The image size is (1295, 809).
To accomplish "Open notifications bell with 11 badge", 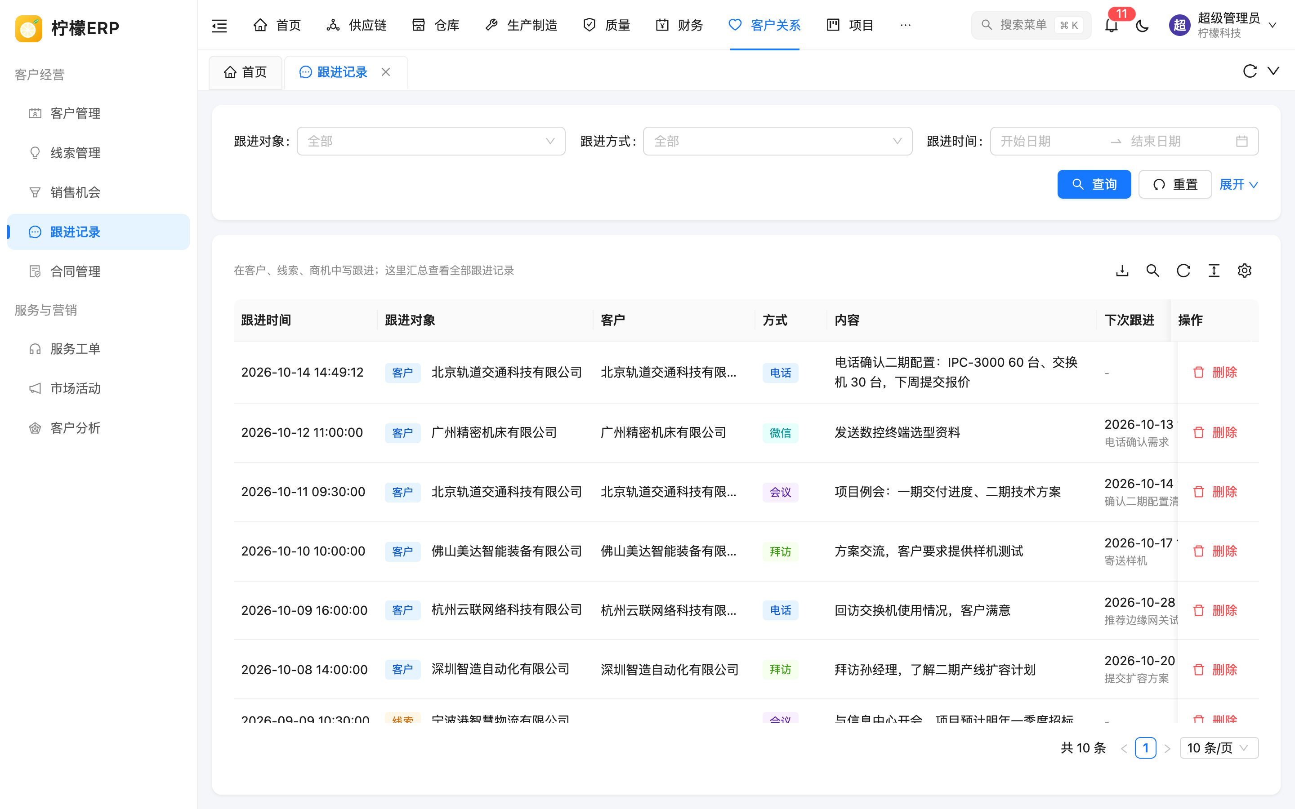I will pos(1112,25).
